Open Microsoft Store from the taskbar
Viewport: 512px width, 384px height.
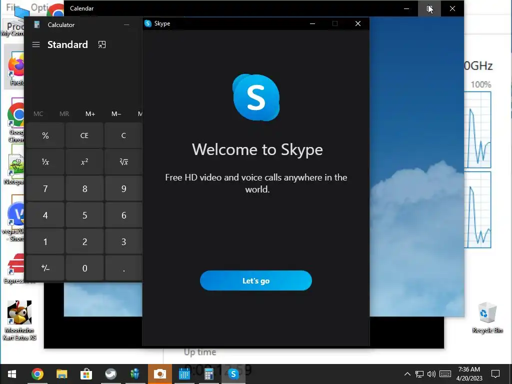(86, 374)
